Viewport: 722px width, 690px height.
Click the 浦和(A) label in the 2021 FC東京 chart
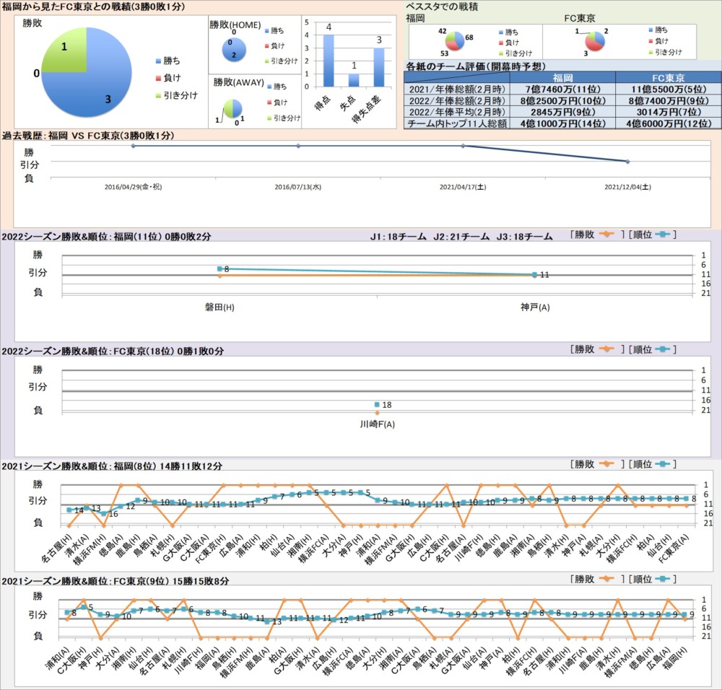coord(57,660)
